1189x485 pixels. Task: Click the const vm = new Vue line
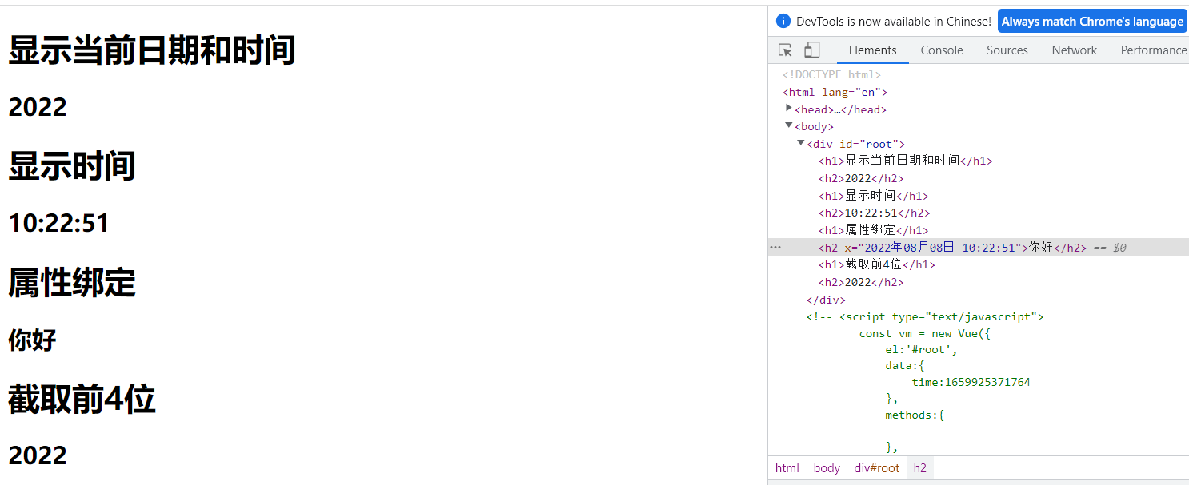pyautogui.click(x=925, y=333)
